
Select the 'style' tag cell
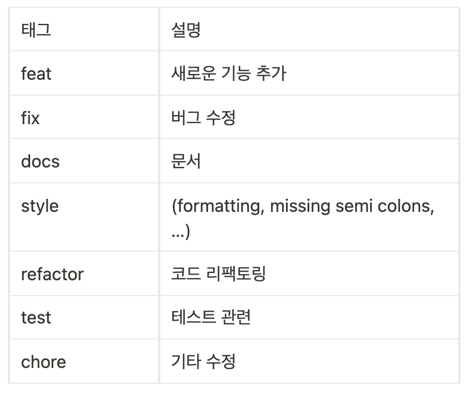[x=40, y=206]
